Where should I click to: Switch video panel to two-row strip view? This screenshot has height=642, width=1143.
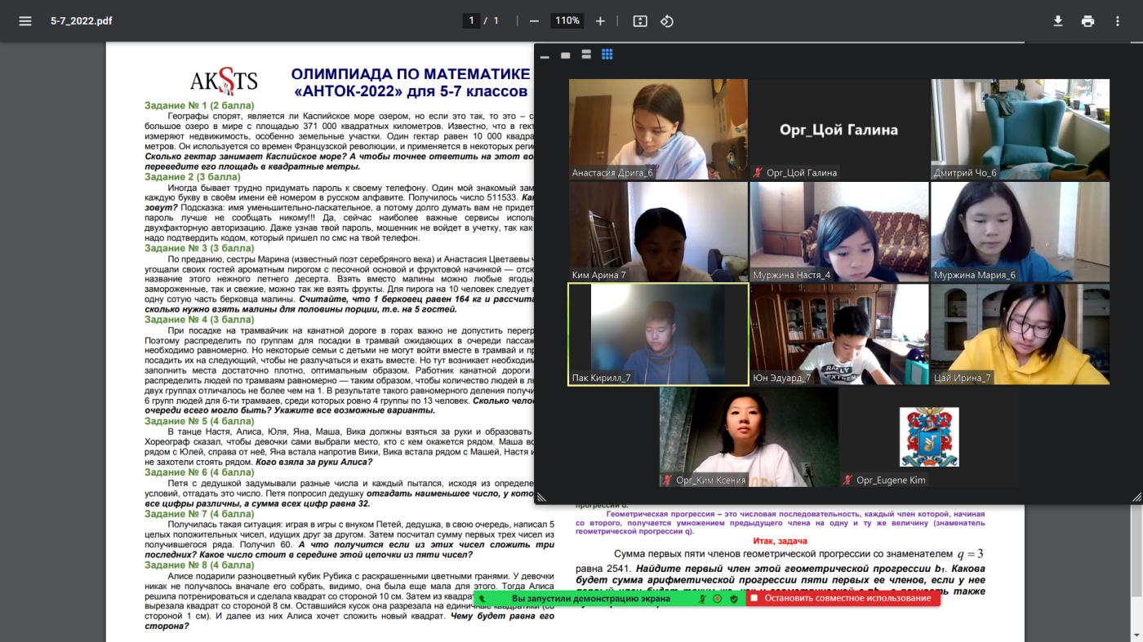point(585,55)
